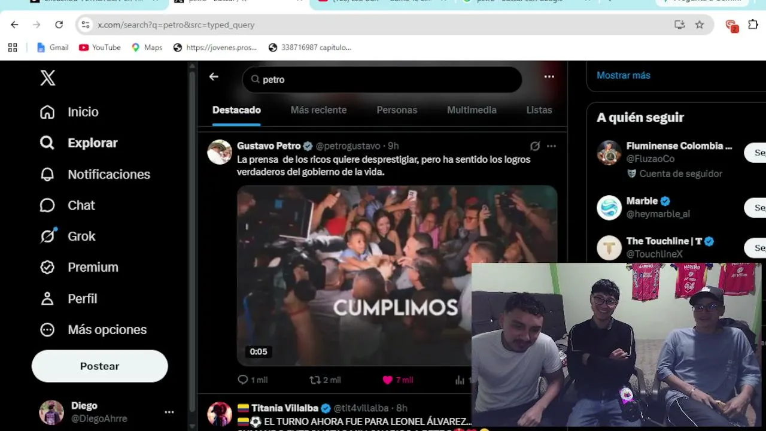Switch to the Multimedia tab
The width and height of the screenshot is (766, 431).
click(x=472, y=110)
